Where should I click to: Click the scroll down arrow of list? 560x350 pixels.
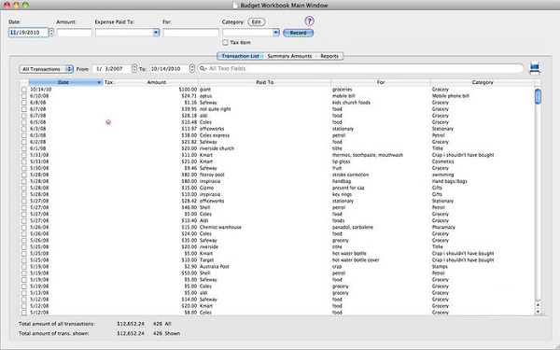pos(538,312)
